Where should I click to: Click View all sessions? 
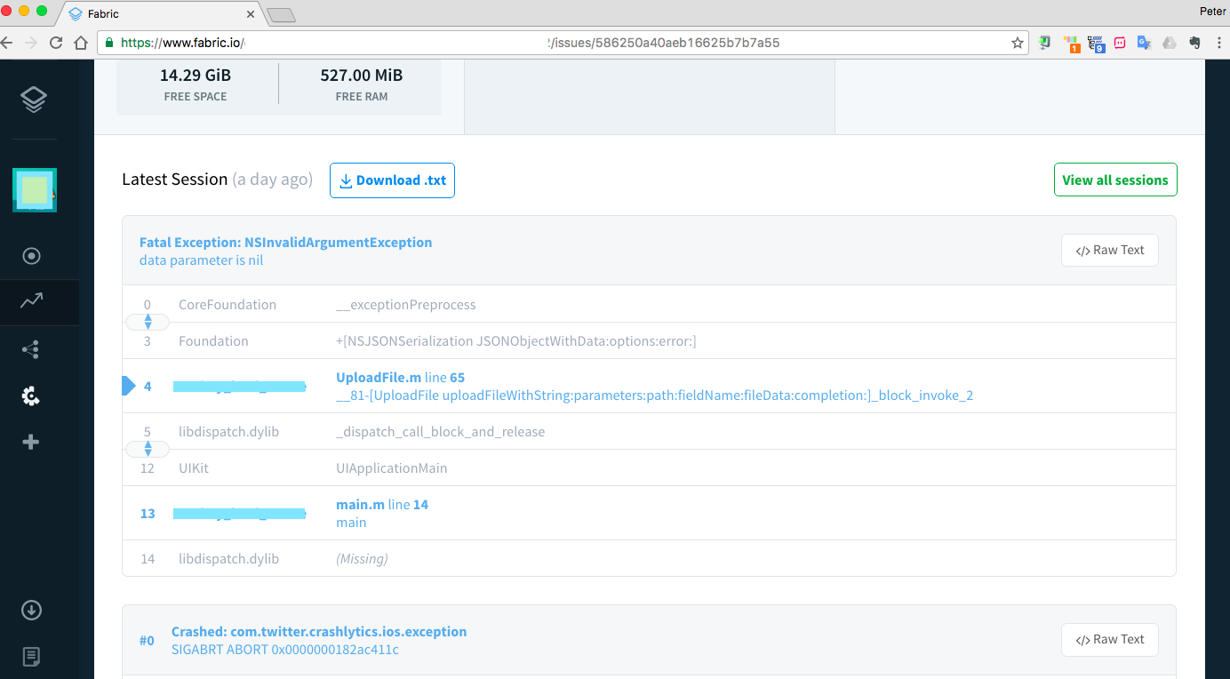1114,180
